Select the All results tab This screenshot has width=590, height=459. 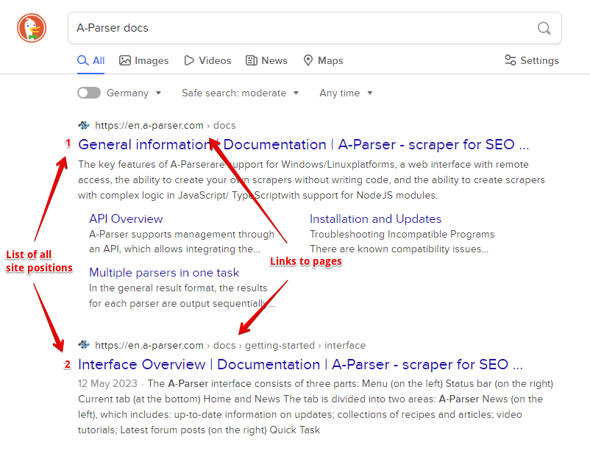coord(91,60)
